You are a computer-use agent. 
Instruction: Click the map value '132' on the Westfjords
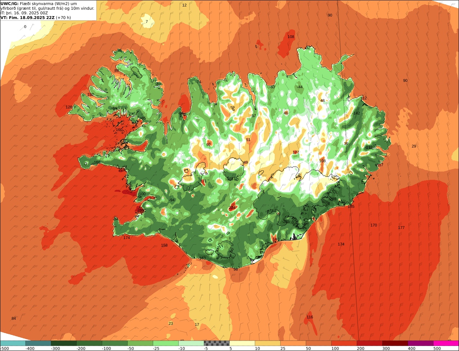point(90,95)
